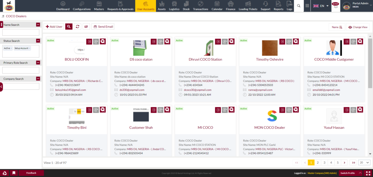Click Send Email button

pos(103,27)
